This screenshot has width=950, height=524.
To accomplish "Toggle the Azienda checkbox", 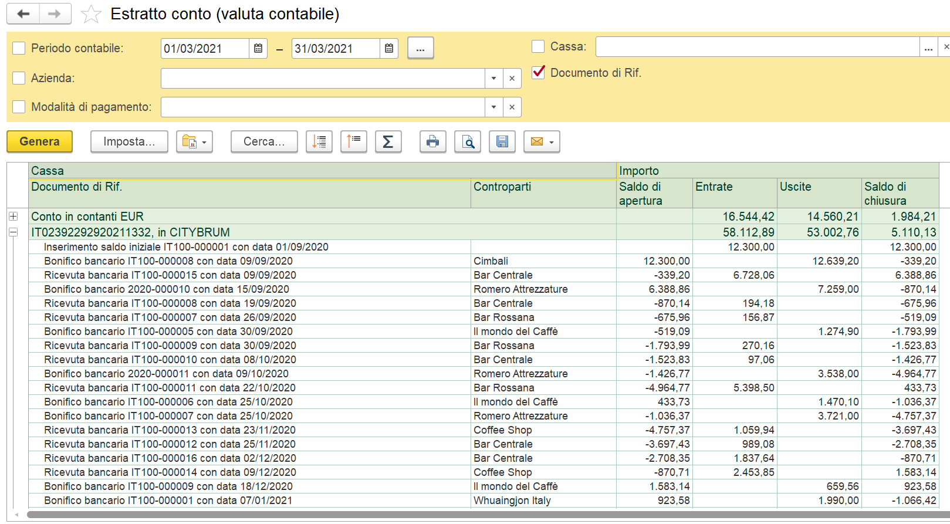I will click(19, 78).
